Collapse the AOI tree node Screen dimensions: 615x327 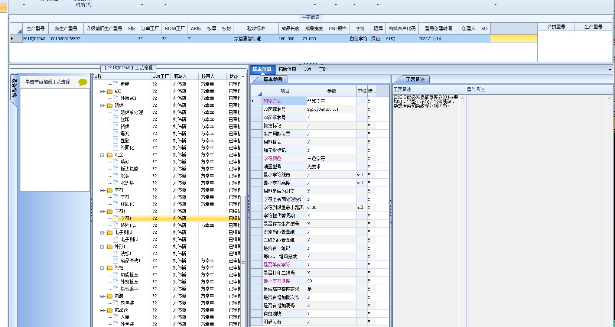click(102, 91)
